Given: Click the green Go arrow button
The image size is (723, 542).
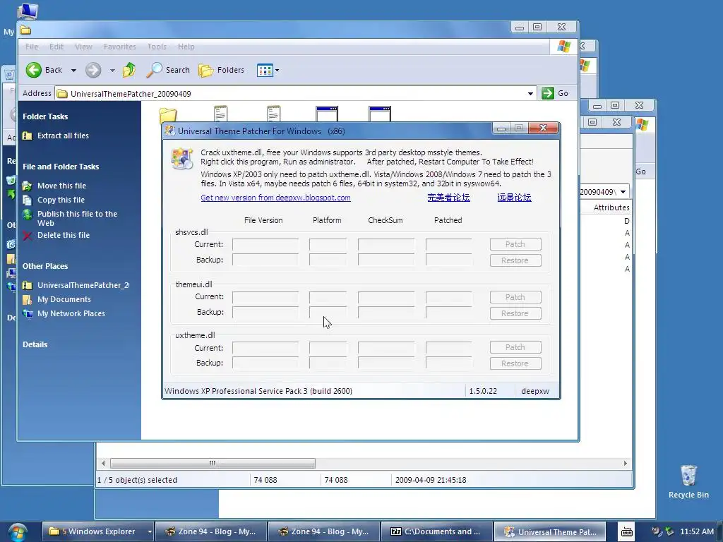Looking at the screenshot, I should 548,93.
